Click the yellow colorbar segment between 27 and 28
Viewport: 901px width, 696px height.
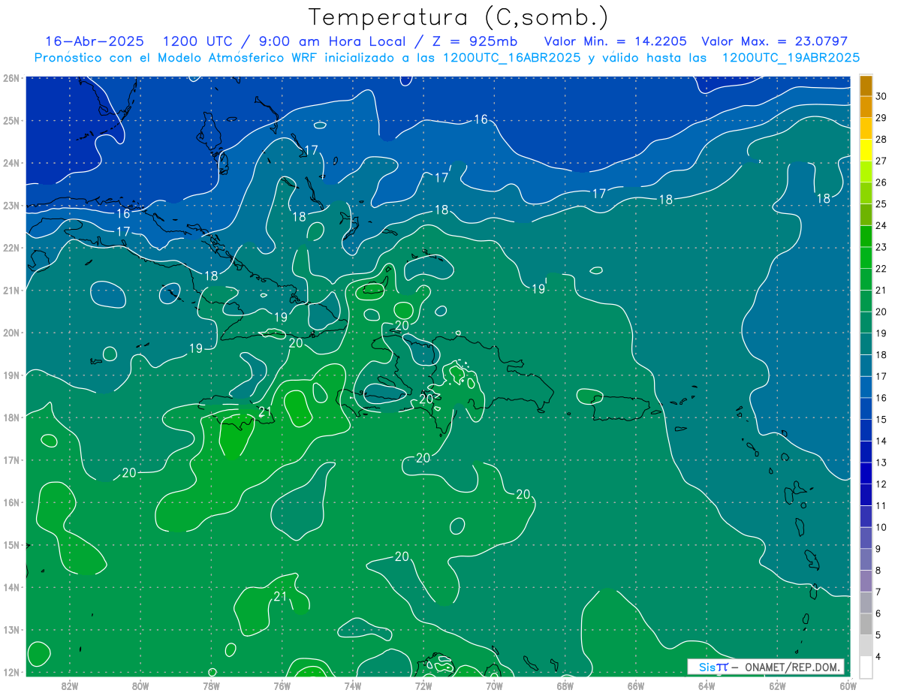point(866,150)
